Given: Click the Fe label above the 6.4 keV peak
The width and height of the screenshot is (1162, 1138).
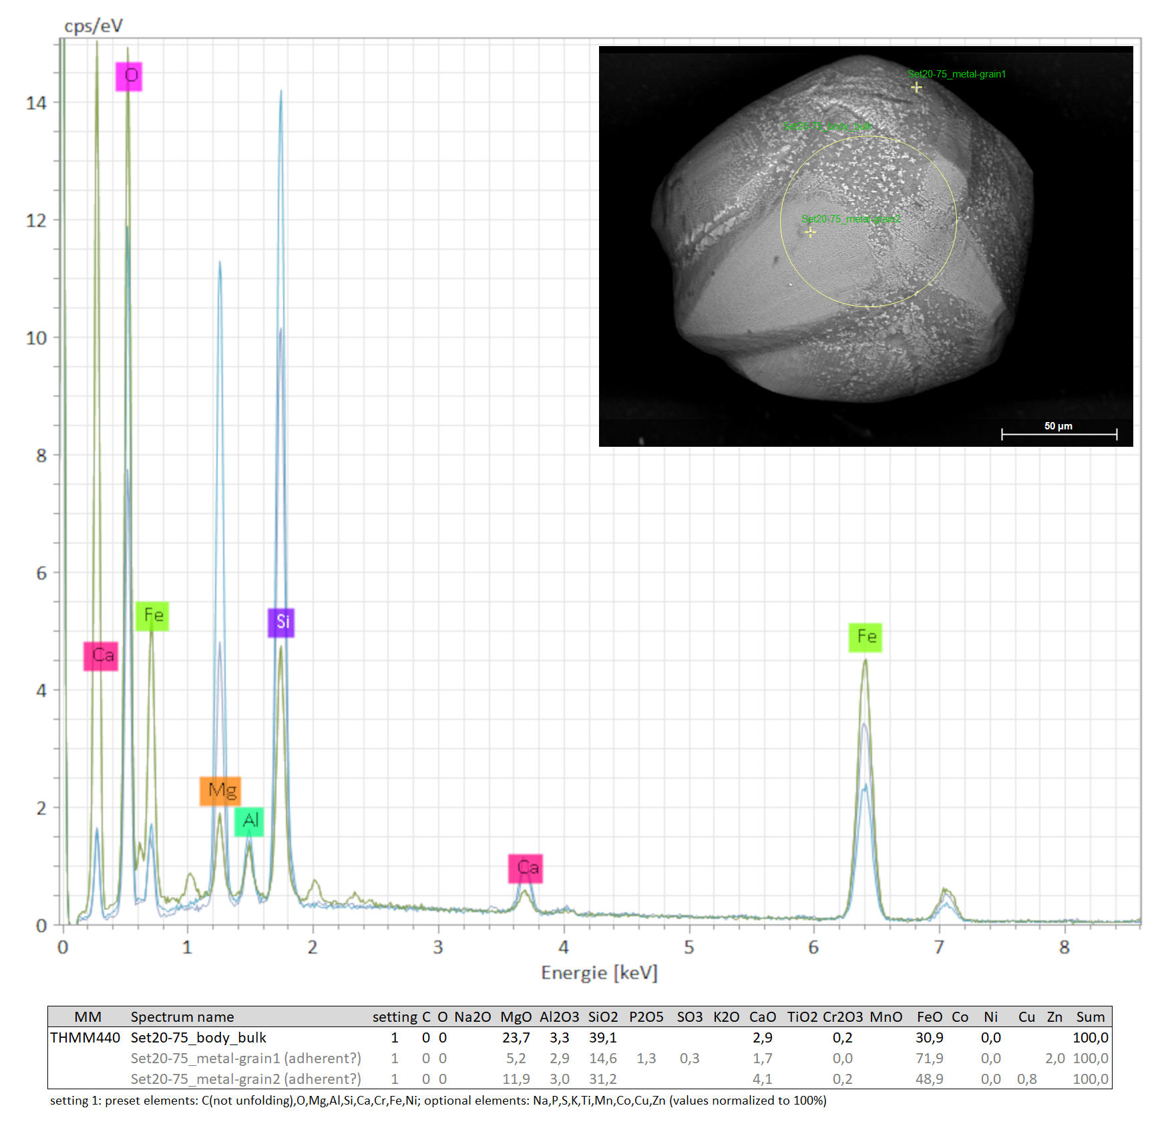Looking at the screenshot, I should pos(865,637).
